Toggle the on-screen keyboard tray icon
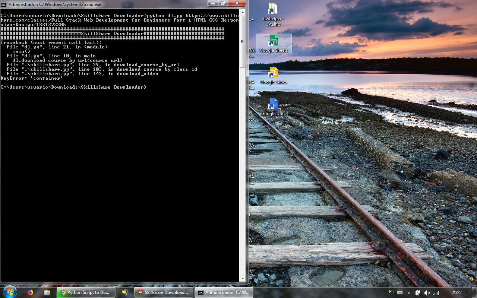Screen dimensions: 477x298 click(400, 292)
